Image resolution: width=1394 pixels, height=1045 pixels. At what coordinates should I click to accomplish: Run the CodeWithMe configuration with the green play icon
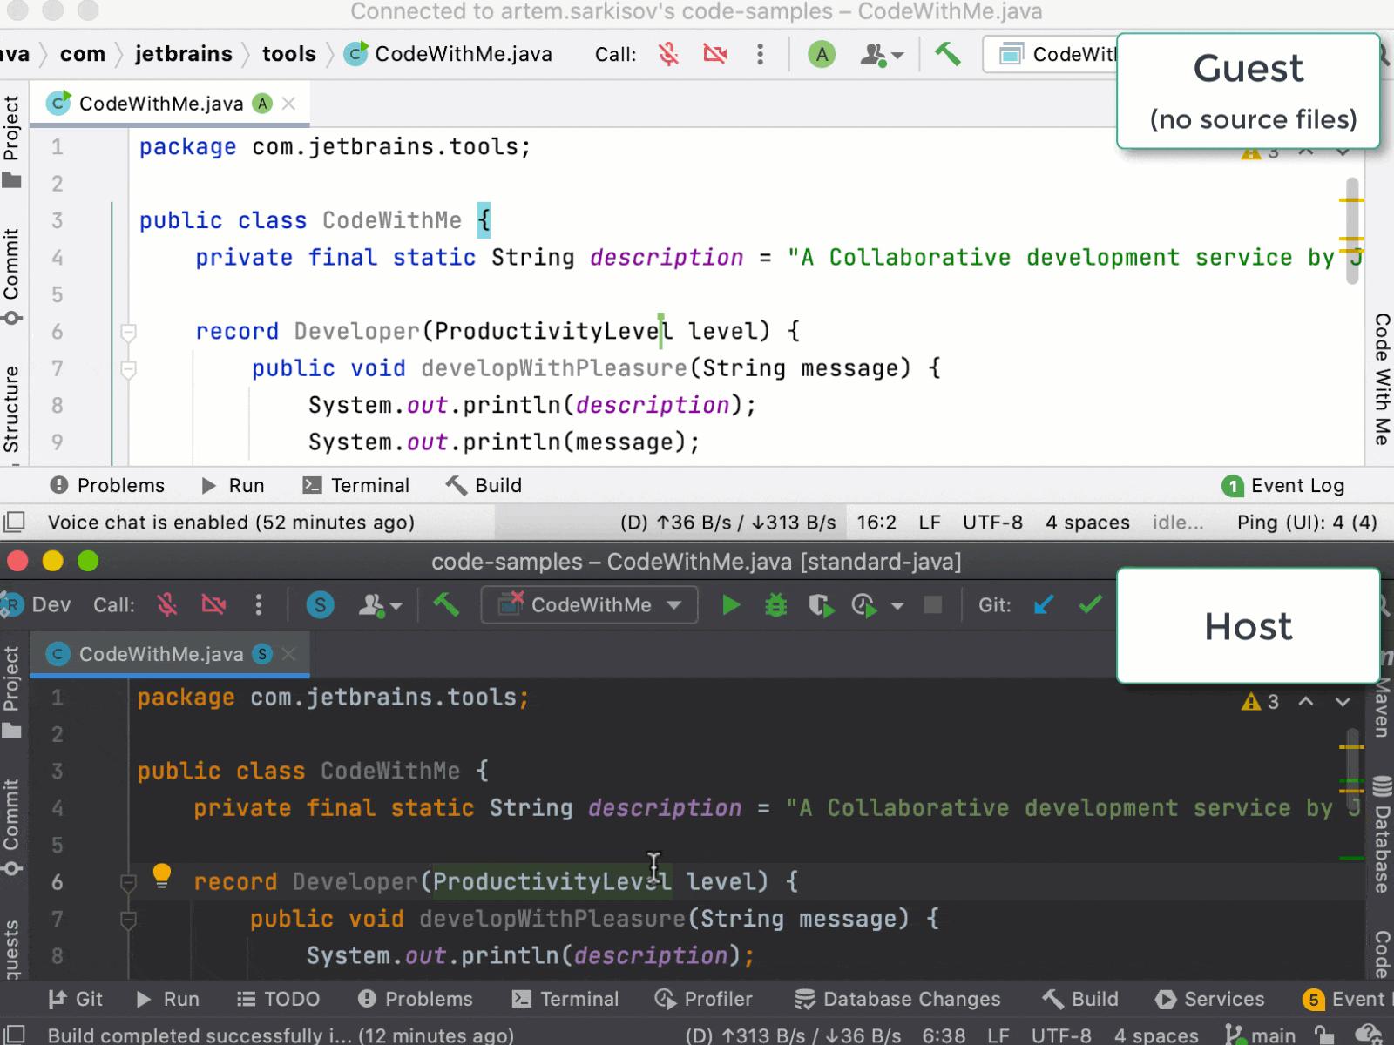coord(730,604)
